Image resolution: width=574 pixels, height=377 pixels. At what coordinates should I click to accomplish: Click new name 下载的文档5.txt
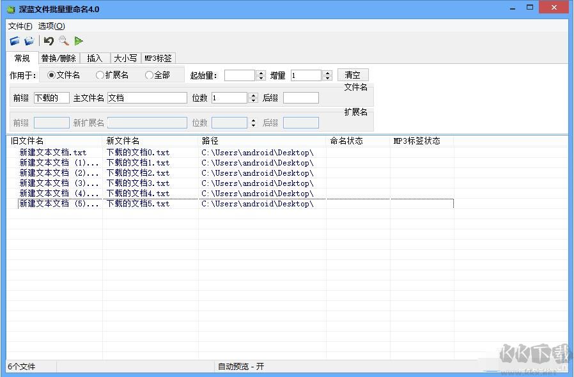point(138,204)
